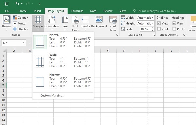196x125 pixels.
Task: Select column A header
Action: pyautogui.click(x=14, y=51)
